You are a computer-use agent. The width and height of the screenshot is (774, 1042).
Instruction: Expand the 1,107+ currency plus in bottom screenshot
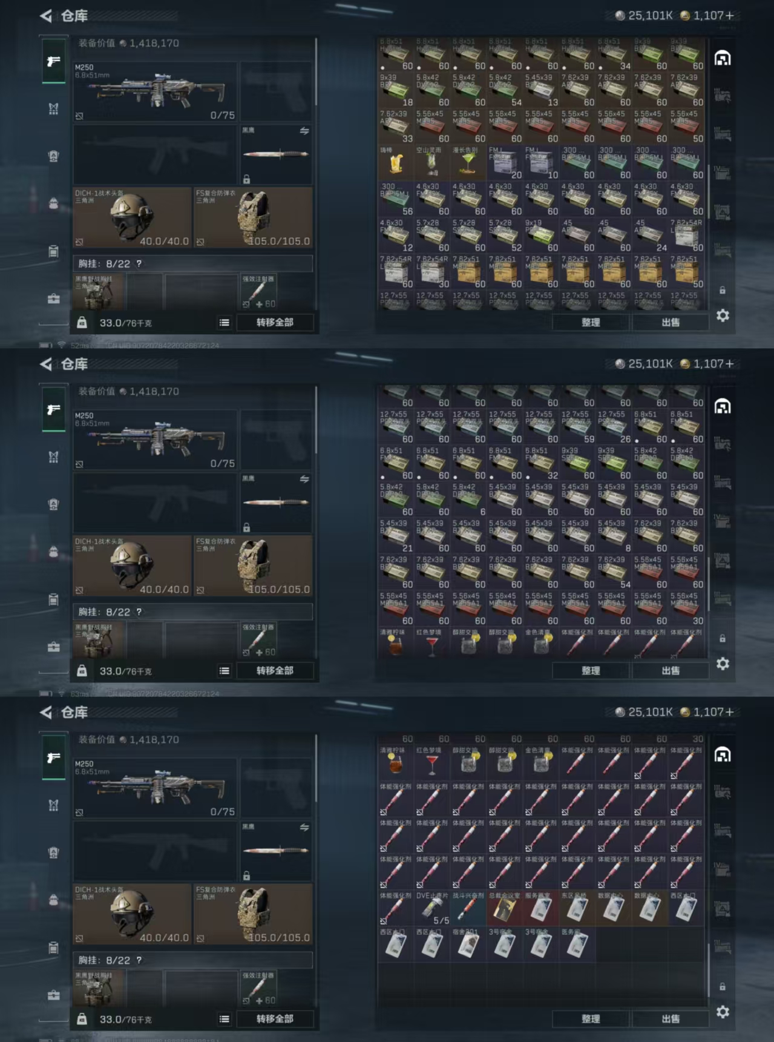point(729,712)
